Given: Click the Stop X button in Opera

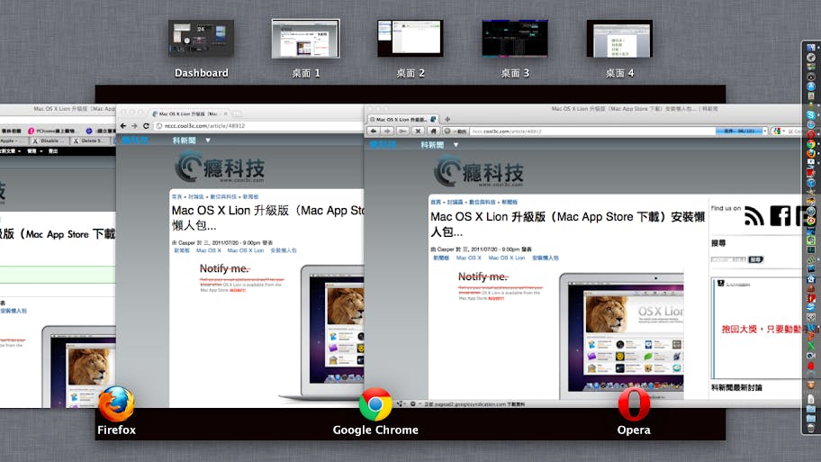Looking at the screenshot, I should coord(418,131).
